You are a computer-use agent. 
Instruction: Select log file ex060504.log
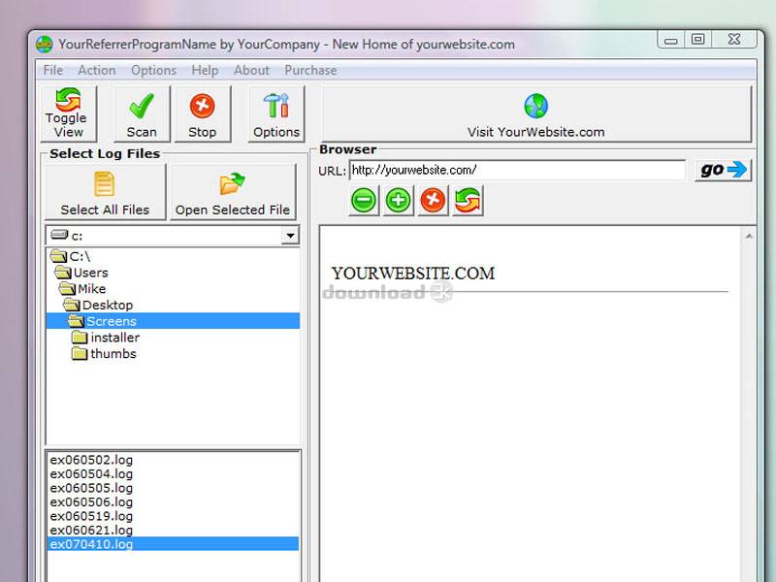click(91, 474)
